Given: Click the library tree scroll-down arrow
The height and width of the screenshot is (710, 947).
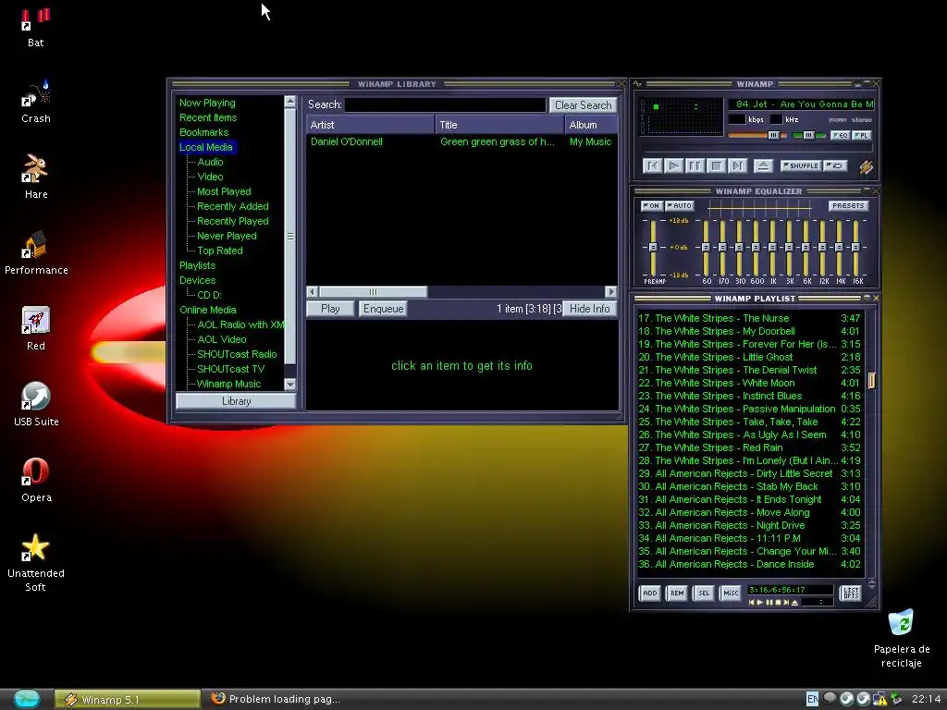Looking at the screenshot, I should click(x=289, y=384).
